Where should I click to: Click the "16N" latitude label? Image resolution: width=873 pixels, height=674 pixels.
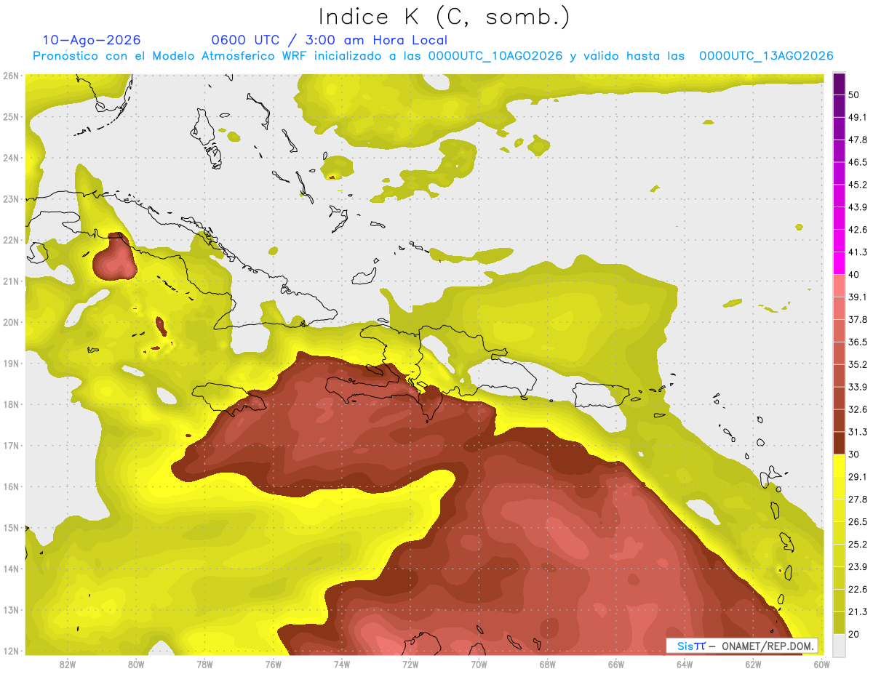pyautogui.click(x=10, y=486)
